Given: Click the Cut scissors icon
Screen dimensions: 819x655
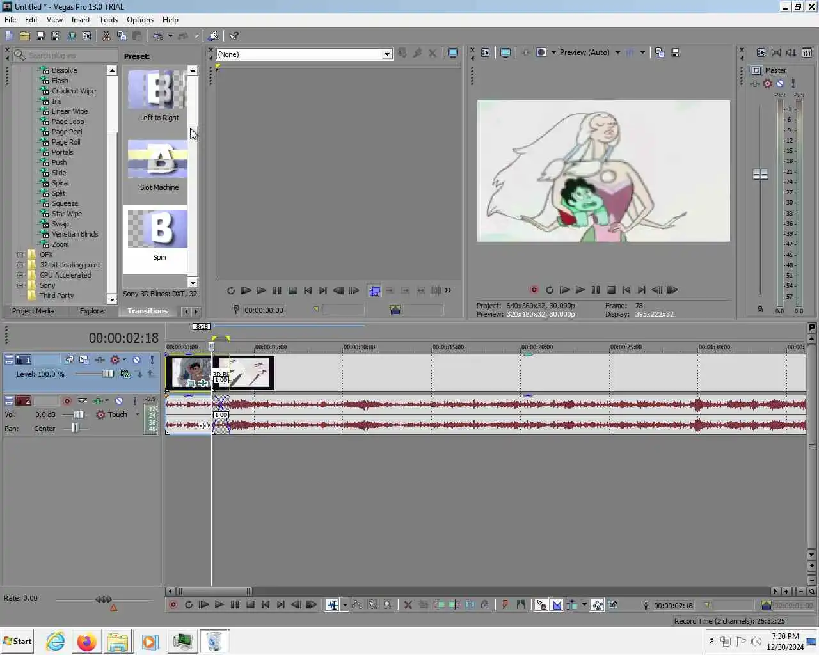Looking at the screenshot, I should click(106, 36).
